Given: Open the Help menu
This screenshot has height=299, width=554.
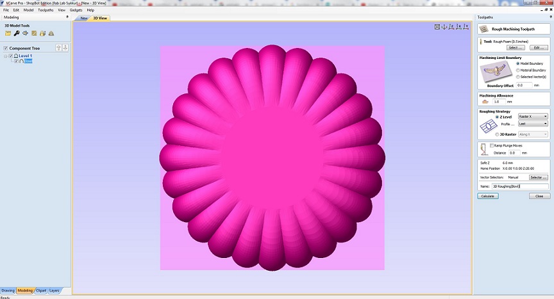Looking at the screenshot, I should coord(90,10).
